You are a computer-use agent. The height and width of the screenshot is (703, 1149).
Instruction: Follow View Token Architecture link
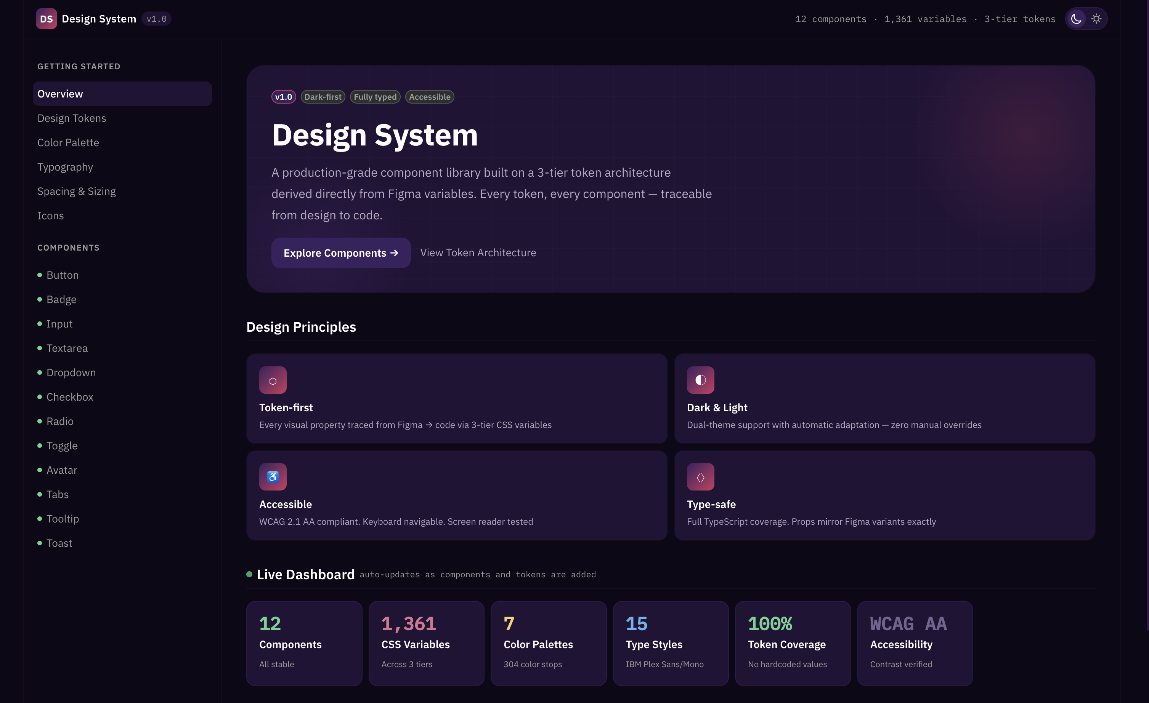[478, 252]
